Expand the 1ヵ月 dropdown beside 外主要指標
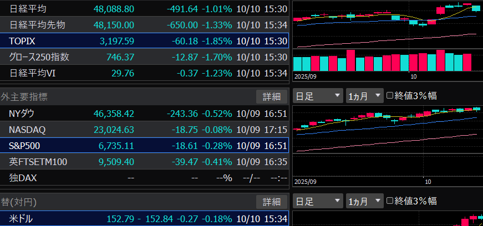Viewport: 483px width, 226px height. coord(364,96)
